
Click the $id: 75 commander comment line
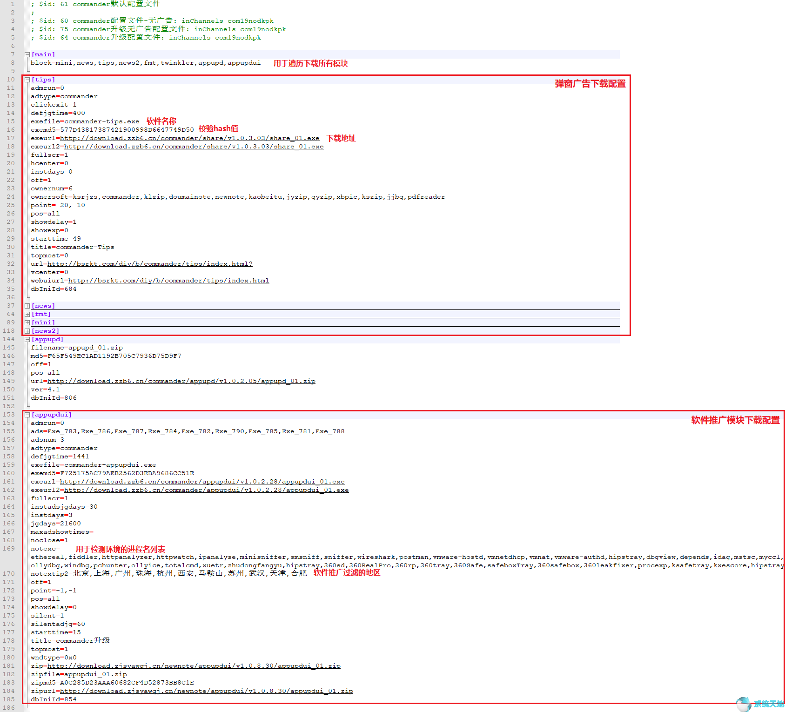tap(158, 29)
